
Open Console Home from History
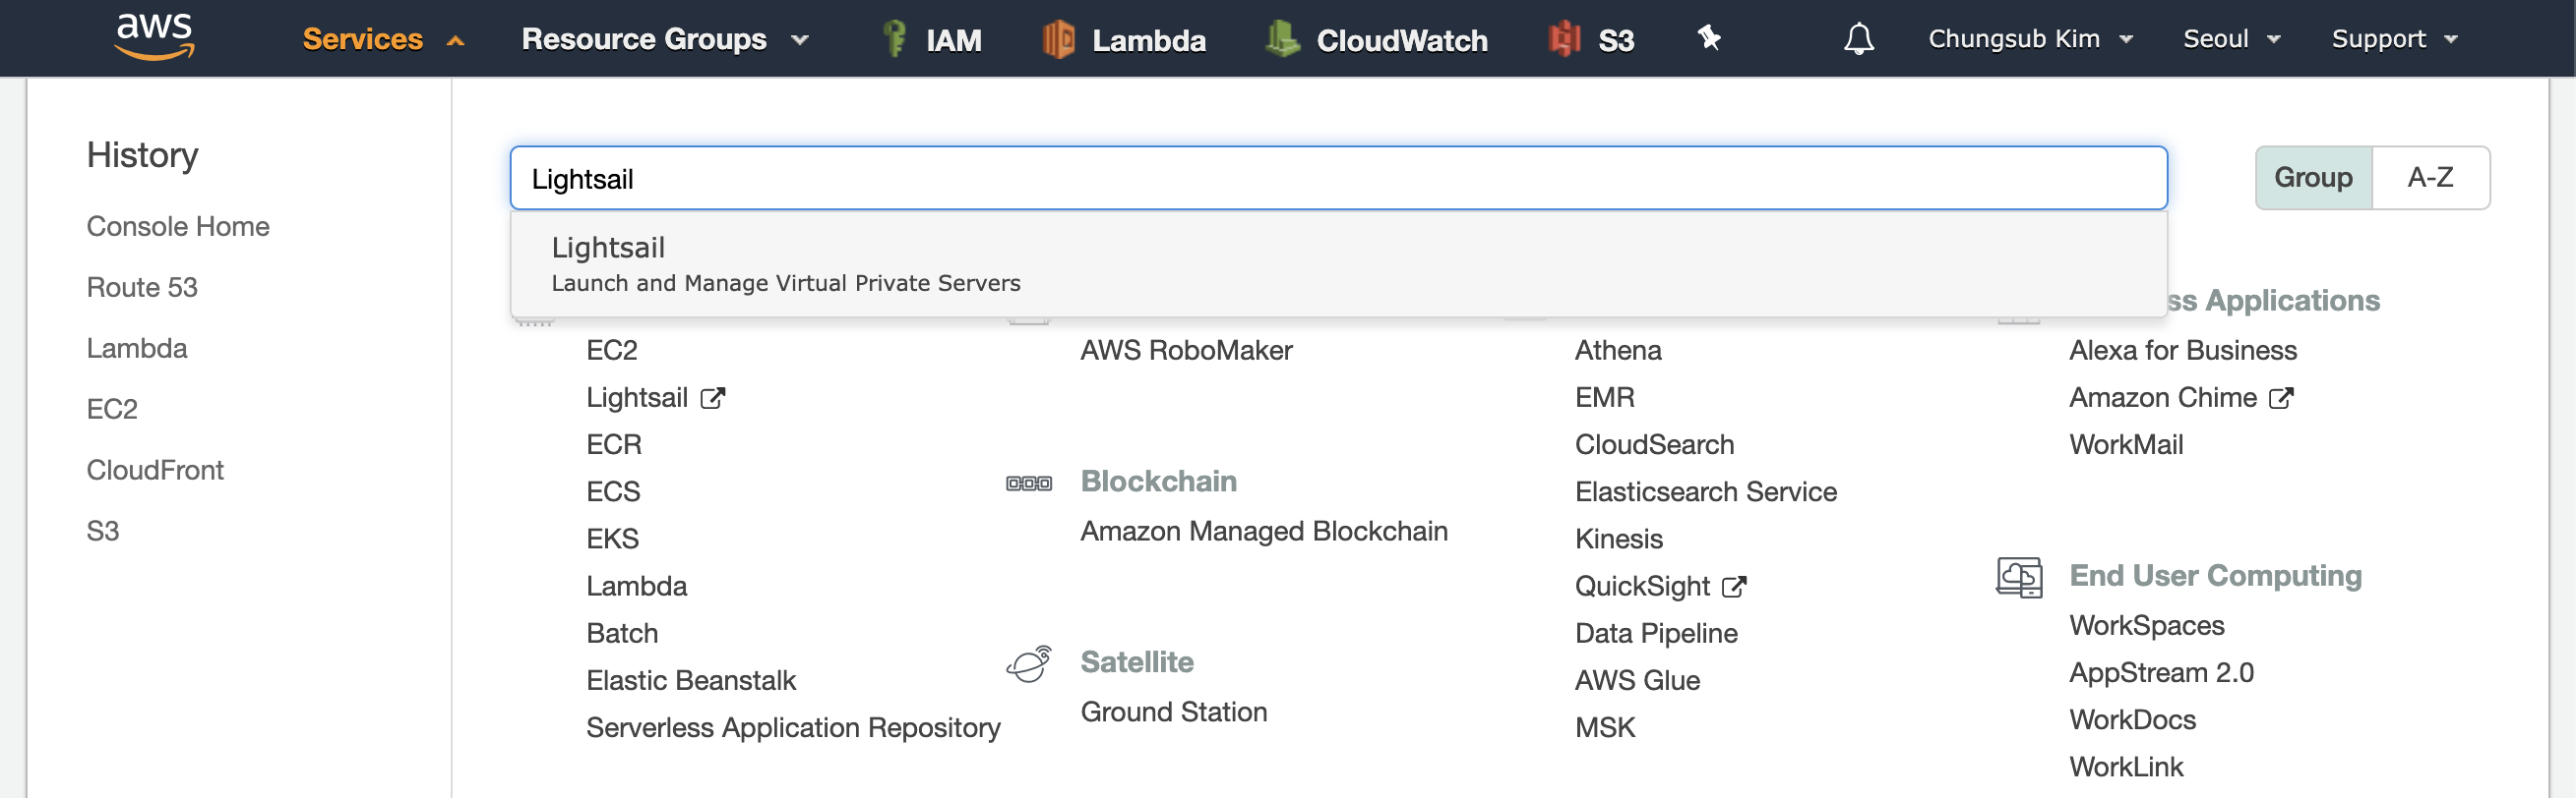coord(178,227)
